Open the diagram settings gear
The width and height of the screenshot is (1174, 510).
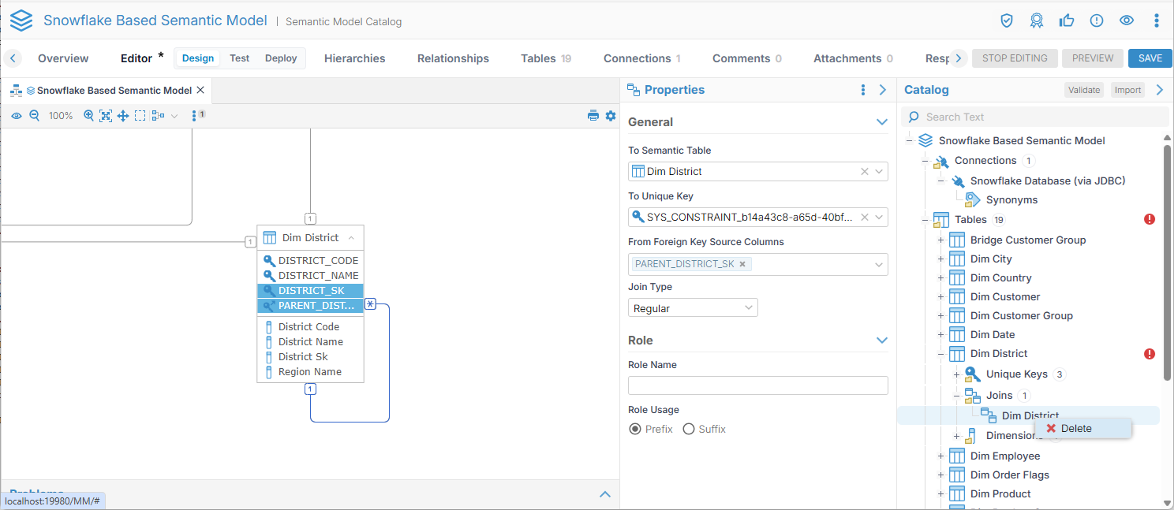pyautogui.click(x=611, y=116)
